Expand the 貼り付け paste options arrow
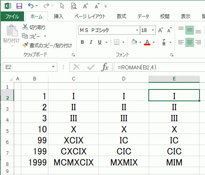Image resolution: width=205 pixels, height=175 pixels. (x=12, y=46)
